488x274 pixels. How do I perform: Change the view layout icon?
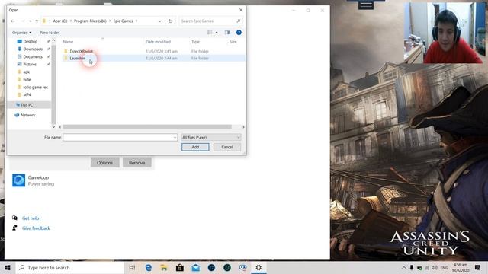click(210, 32)
